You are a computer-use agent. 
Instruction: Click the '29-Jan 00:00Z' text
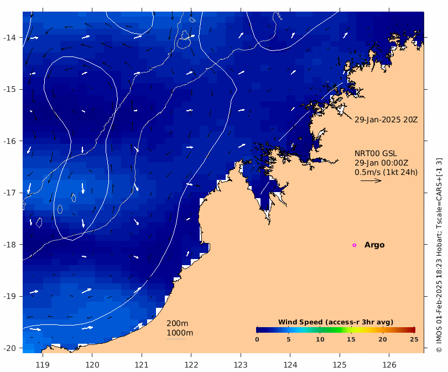(382, 163)
